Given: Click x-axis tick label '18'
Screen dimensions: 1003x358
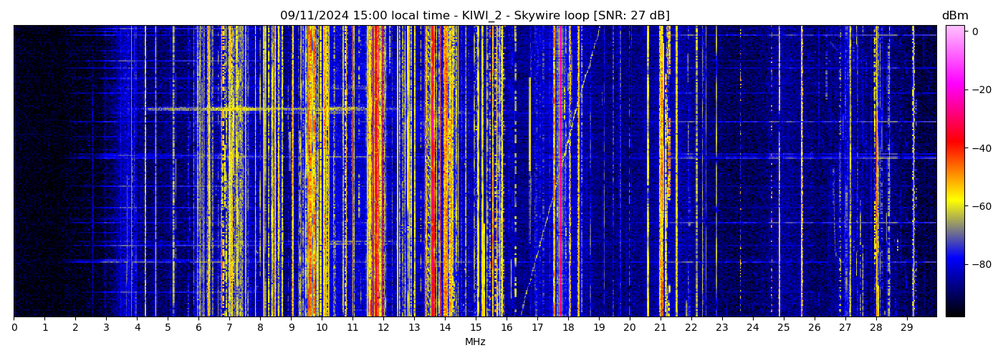Looking at the screenshot, I should (x=568, y=328).
